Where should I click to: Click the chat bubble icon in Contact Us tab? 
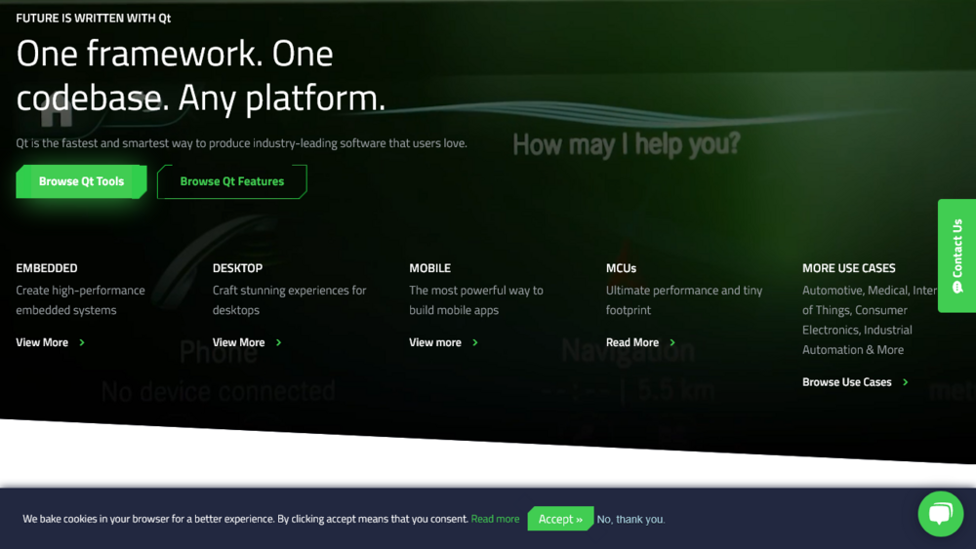point(957,288)
